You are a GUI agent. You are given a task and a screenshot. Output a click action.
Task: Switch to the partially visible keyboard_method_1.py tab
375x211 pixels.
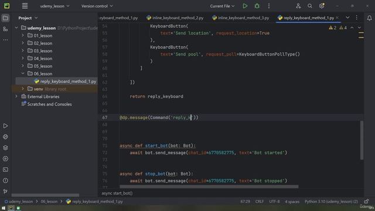tap(119, 18)
